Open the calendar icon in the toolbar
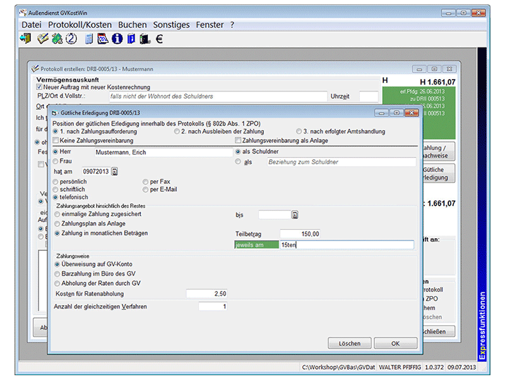Image resolution: width=505 pixels, height=379 pixels. 102,39
